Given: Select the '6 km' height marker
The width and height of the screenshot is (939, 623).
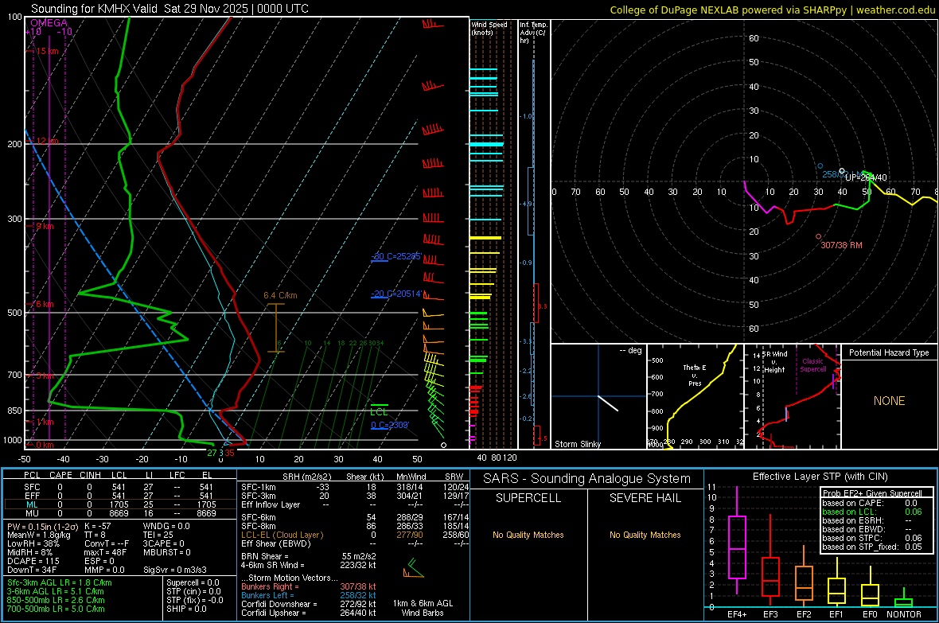Looking at the screenshot, I should click(45, 304).
